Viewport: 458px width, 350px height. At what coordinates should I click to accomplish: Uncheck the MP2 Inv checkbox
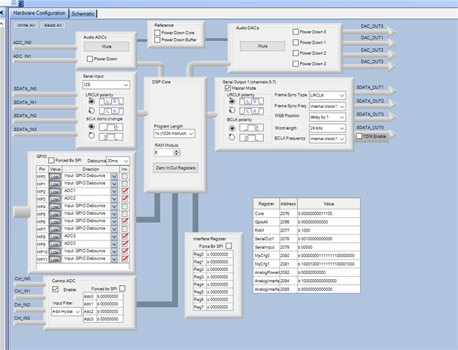(x=125, y=191)
